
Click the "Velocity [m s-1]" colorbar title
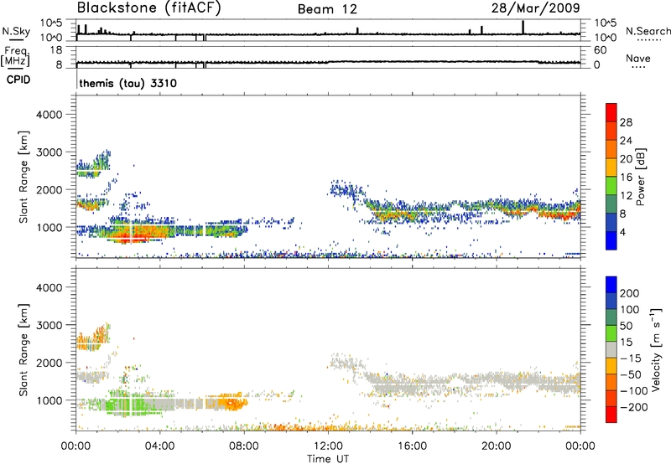pyautogui.click(x=656, y=349)
